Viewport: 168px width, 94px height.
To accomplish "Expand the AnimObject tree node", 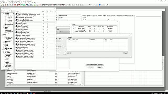I will [4, 51].
